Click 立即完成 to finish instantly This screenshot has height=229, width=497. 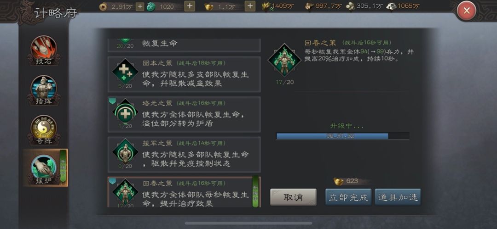(x=348, y=197)
